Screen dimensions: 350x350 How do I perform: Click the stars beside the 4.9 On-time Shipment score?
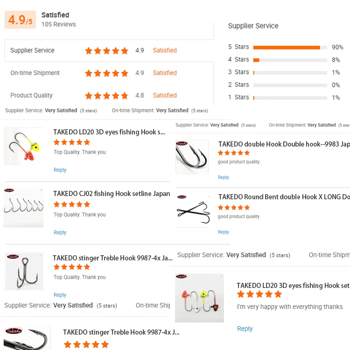(x=106, y=73)
